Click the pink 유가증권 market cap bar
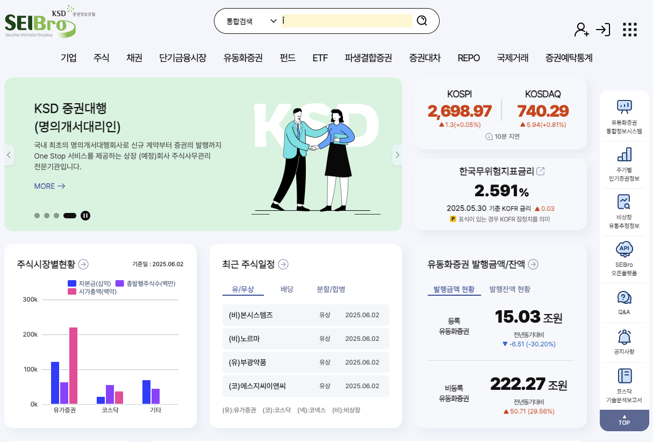This screenshot has width=653, height=442. coord(74,366)
